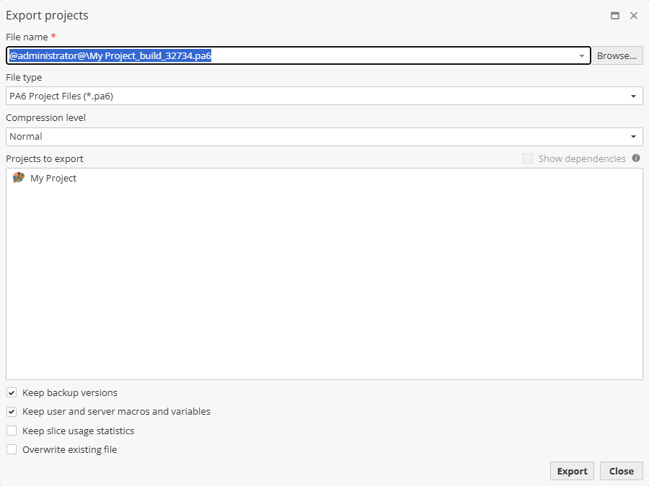Enable the Show dependencies checkbox
Screen dimensions: 649x486
(x=527, y=158)
